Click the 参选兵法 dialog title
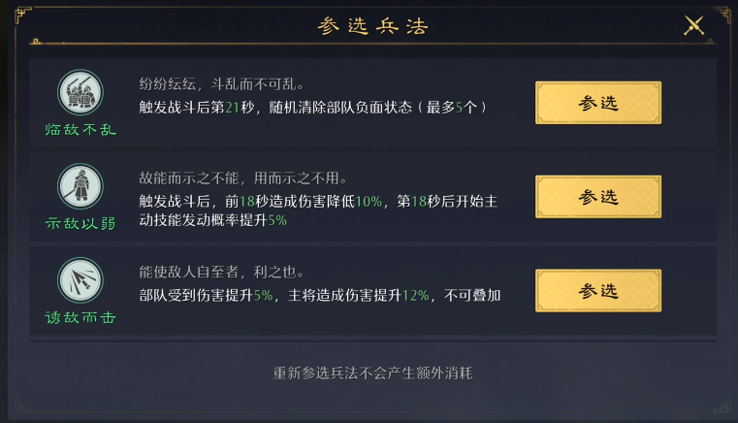The height and width of the screenshot is (423, 738). (x=373, y=26)
